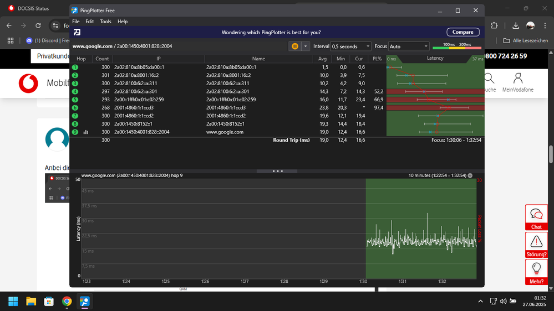Click the Avg column header
Screen dimensions: 554x311
click(x=322, y=59)
